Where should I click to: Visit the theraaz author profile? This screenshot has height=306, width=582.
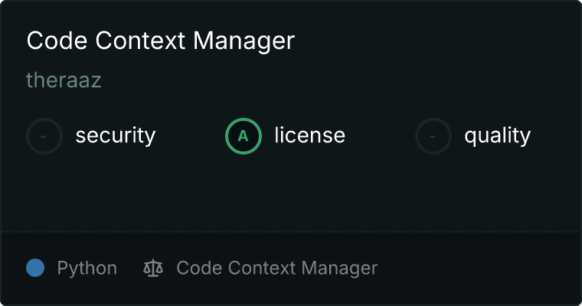(64, 80)
